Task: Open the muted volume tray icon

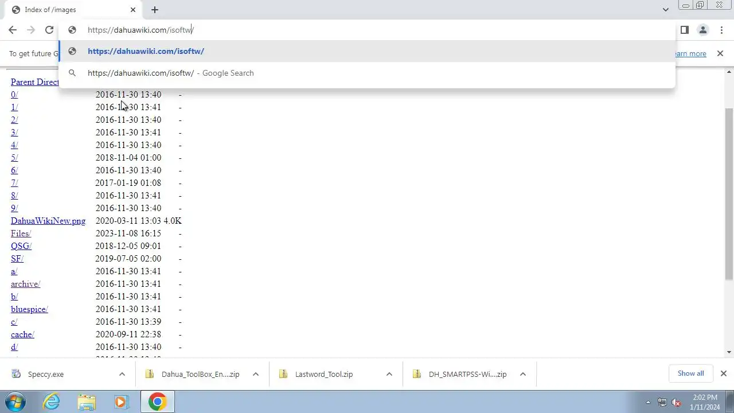Action: click(x=677, y=402)
